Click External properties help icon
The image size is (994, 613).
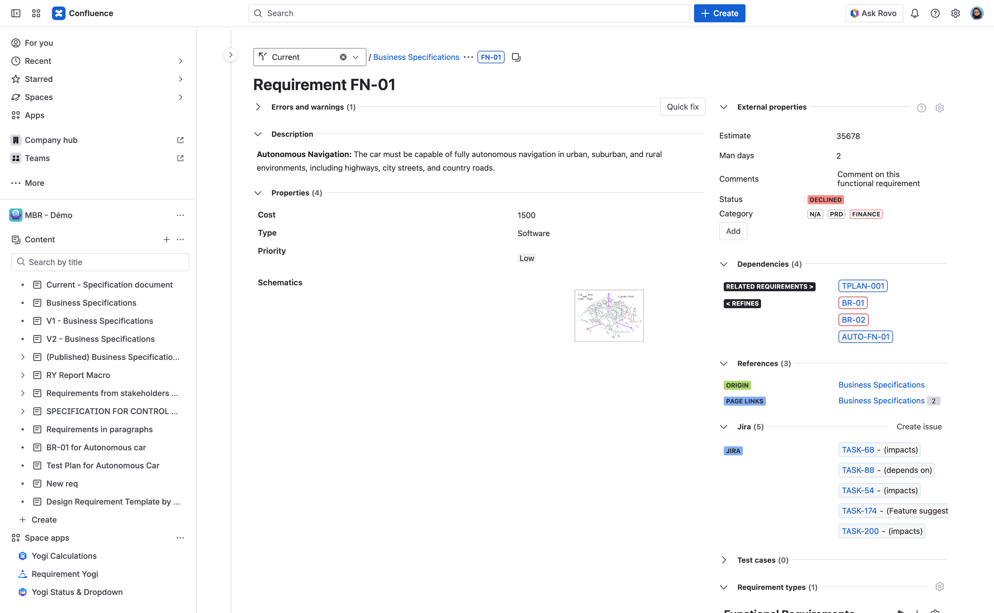(x=921, y=108)
